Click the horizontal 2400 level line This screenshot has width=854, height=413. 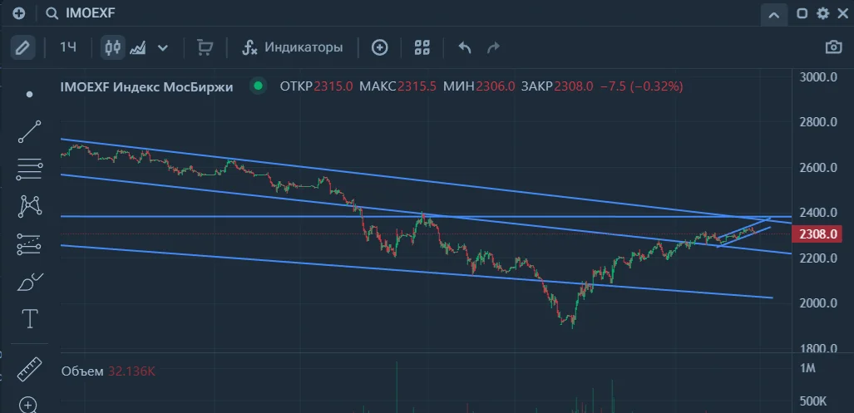coord(425,217)
